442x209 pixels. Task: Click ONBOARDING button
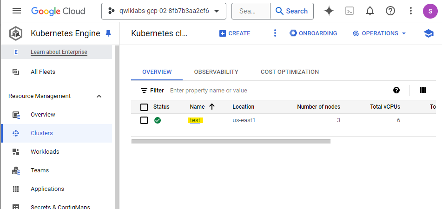313,33
